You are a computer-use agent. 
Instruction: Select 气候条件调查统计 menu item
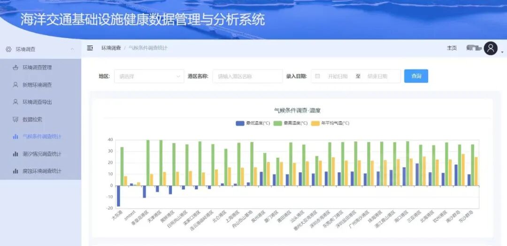(42, 137)
